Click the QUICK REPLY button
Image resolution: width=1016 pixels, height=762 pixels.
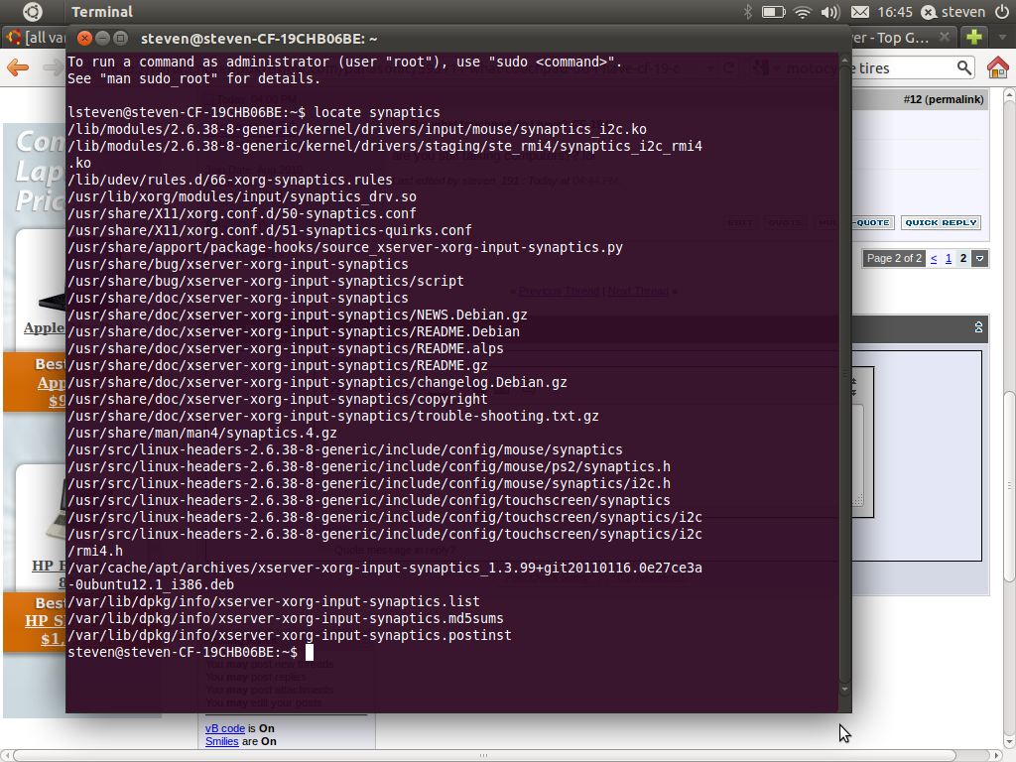pos(941,223)
